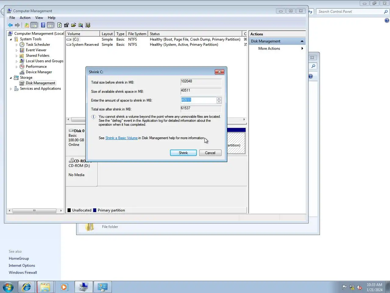390x293 pixels.
Task: Click the Search Control Panel box
Action: [x=353, y=12]
